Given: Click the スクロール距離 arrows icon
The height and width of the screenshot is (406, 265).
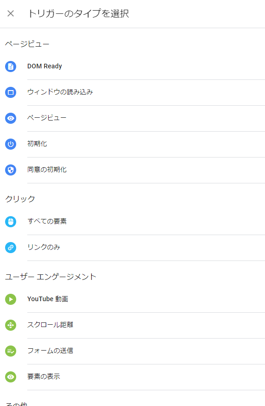Looking at the screenshot, I should pos(11,325).
